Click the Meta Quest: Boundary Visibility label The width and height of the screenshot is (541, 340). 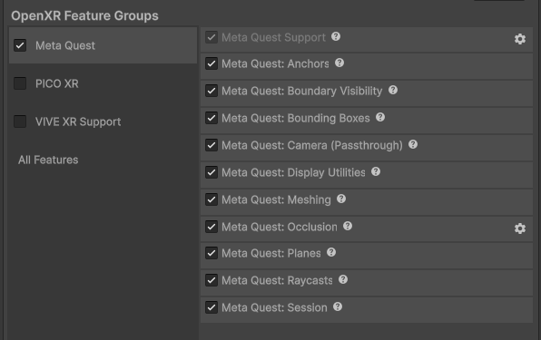click(302, 91)
